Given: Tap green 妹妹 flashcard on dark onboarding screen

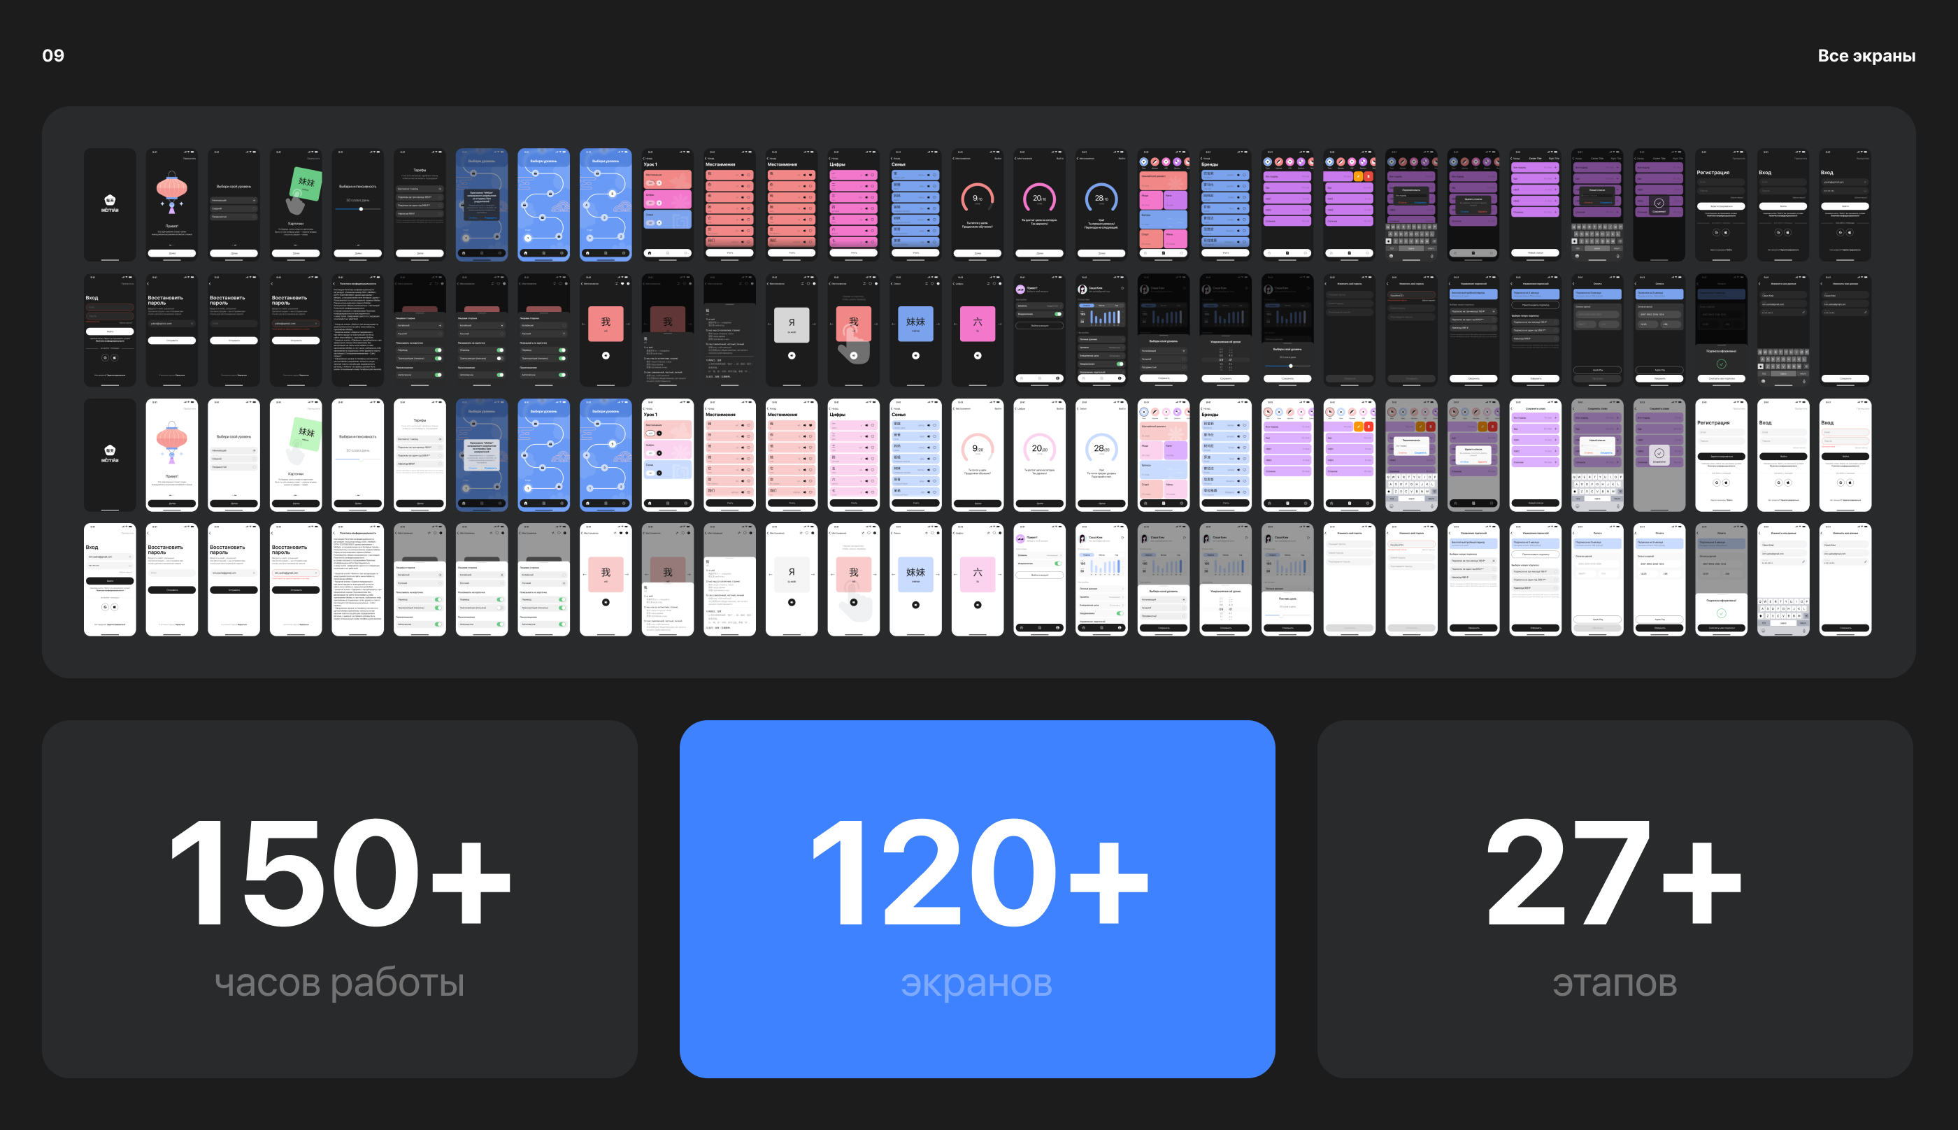Looking at the screenshot, I should pos(306,183).
